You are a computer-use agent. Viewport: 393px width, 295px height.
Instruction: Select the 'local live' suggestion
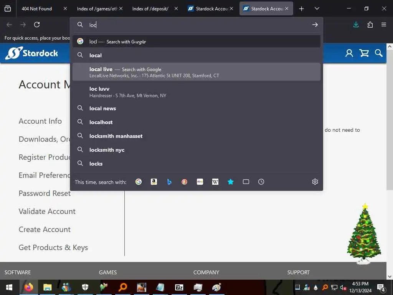click(196, 72)
